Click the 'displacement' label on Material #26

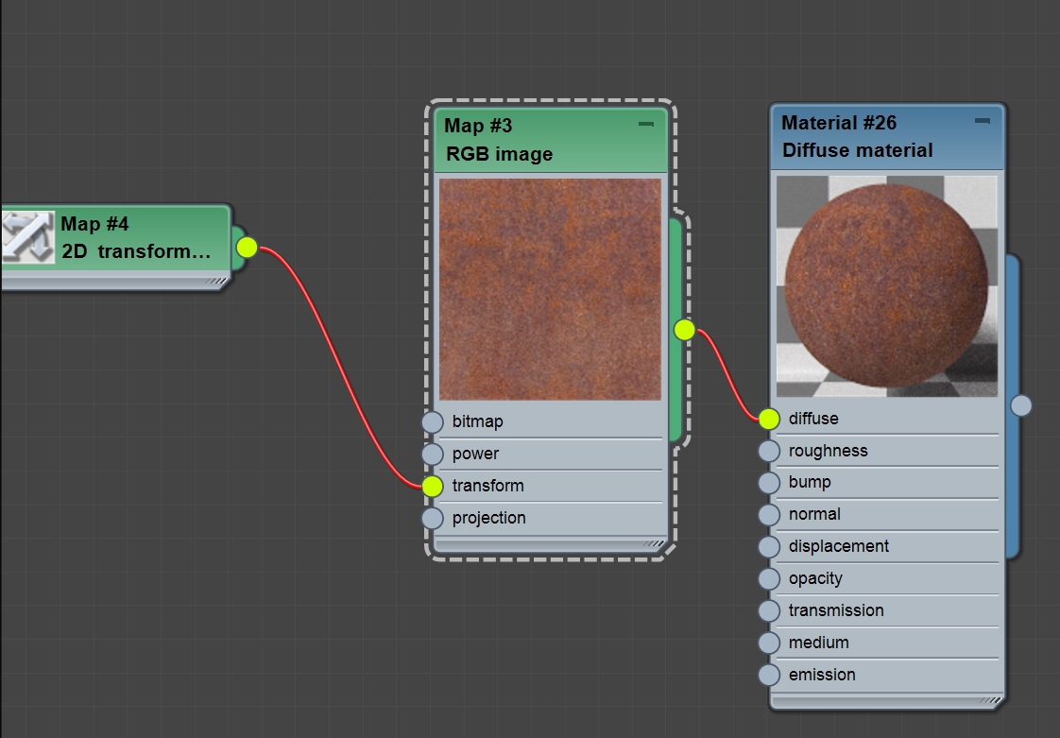click(839, 546)
